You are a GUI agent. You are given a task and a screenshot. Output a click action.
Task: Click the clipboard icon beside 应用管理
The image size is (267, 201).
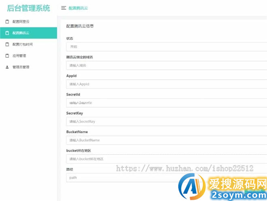7,56
